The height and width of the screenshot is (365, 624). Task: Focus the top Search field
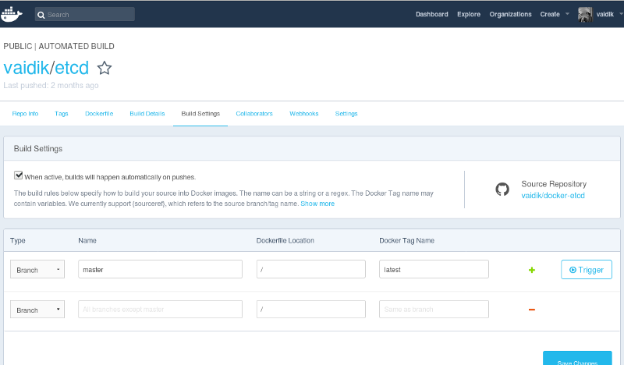coord(85,14)
